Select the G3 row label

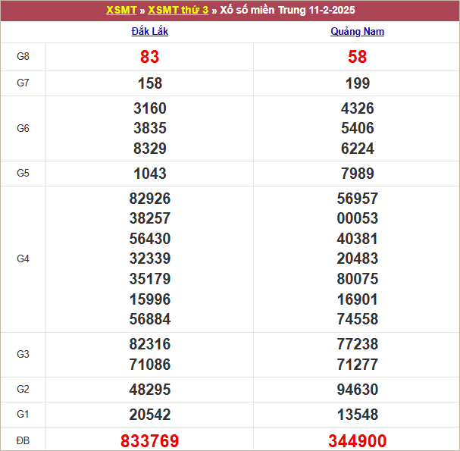pyautogui.click(x=23, y=354)
